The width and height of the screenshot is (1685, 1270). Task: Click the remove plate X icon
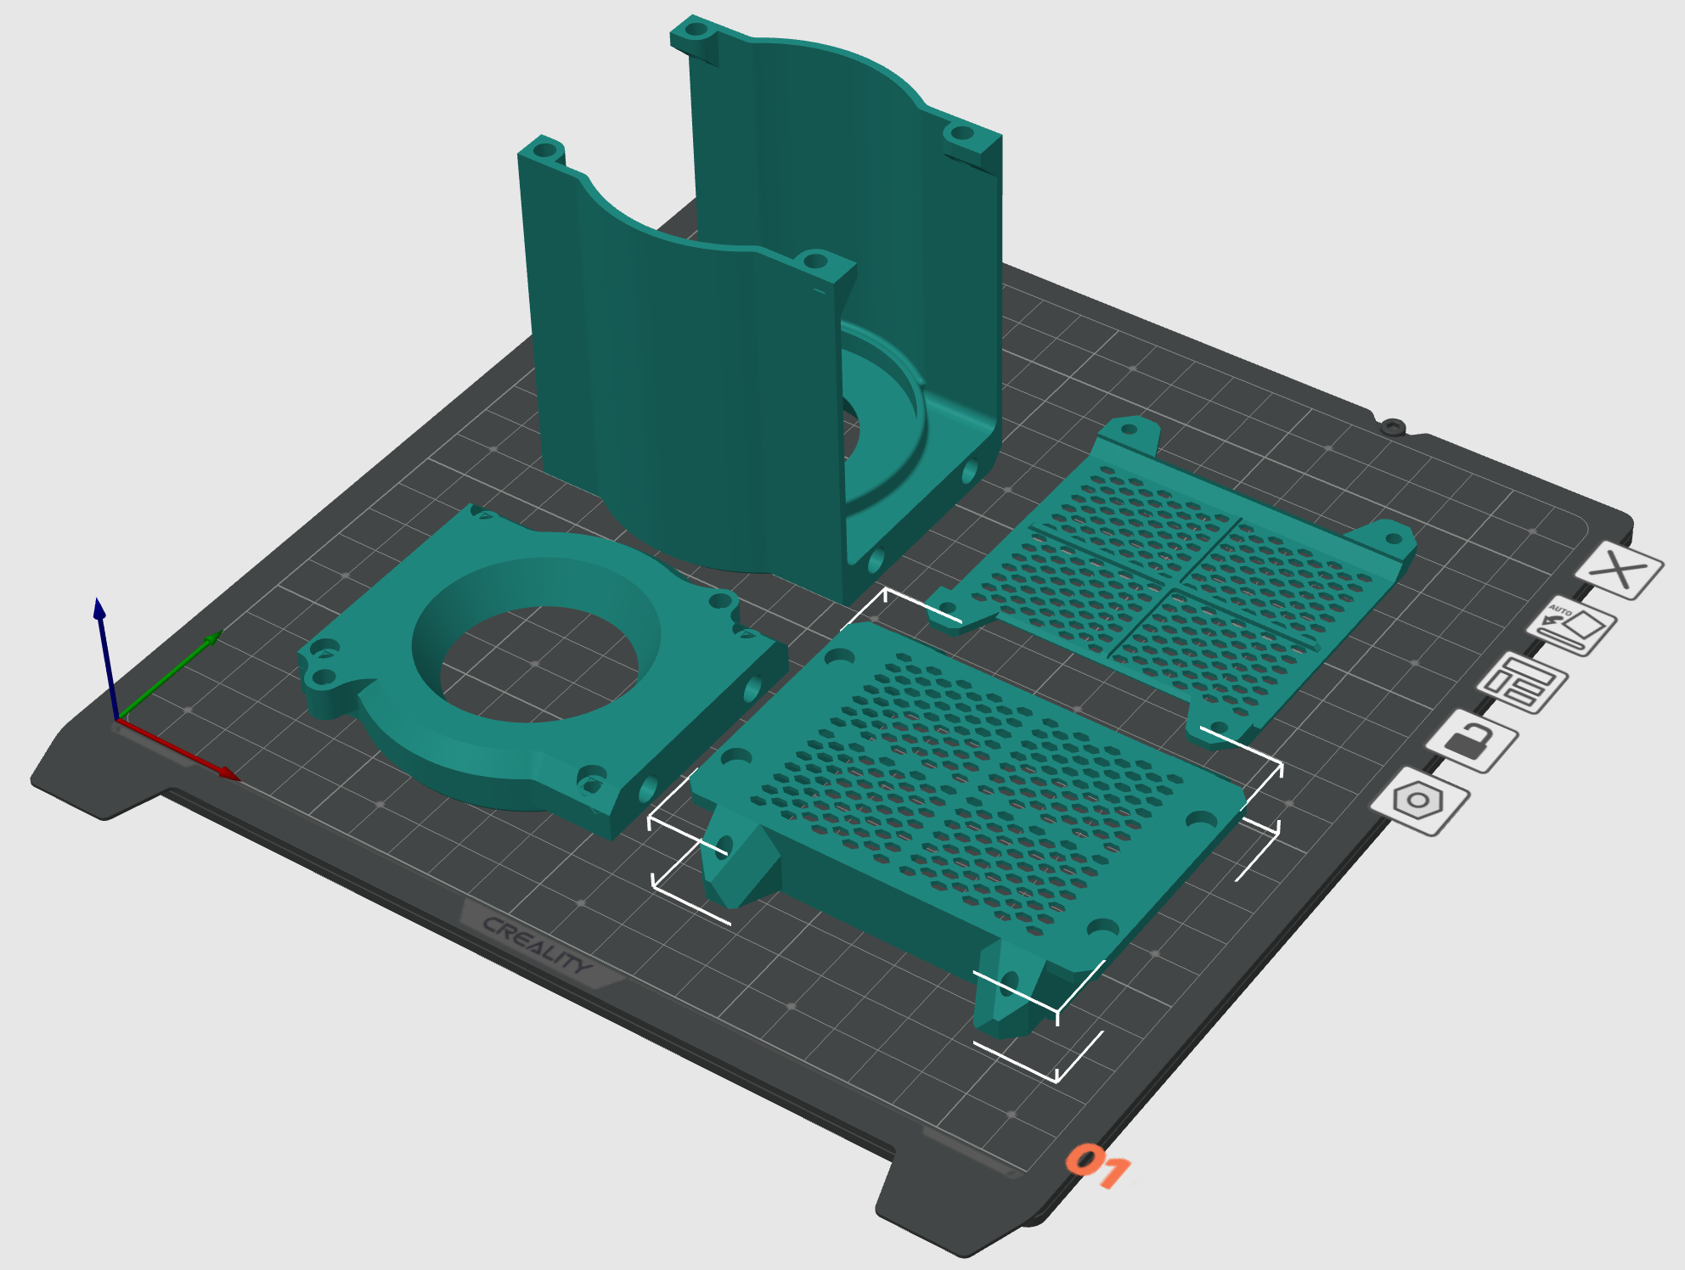click(x=1619, y=570)
